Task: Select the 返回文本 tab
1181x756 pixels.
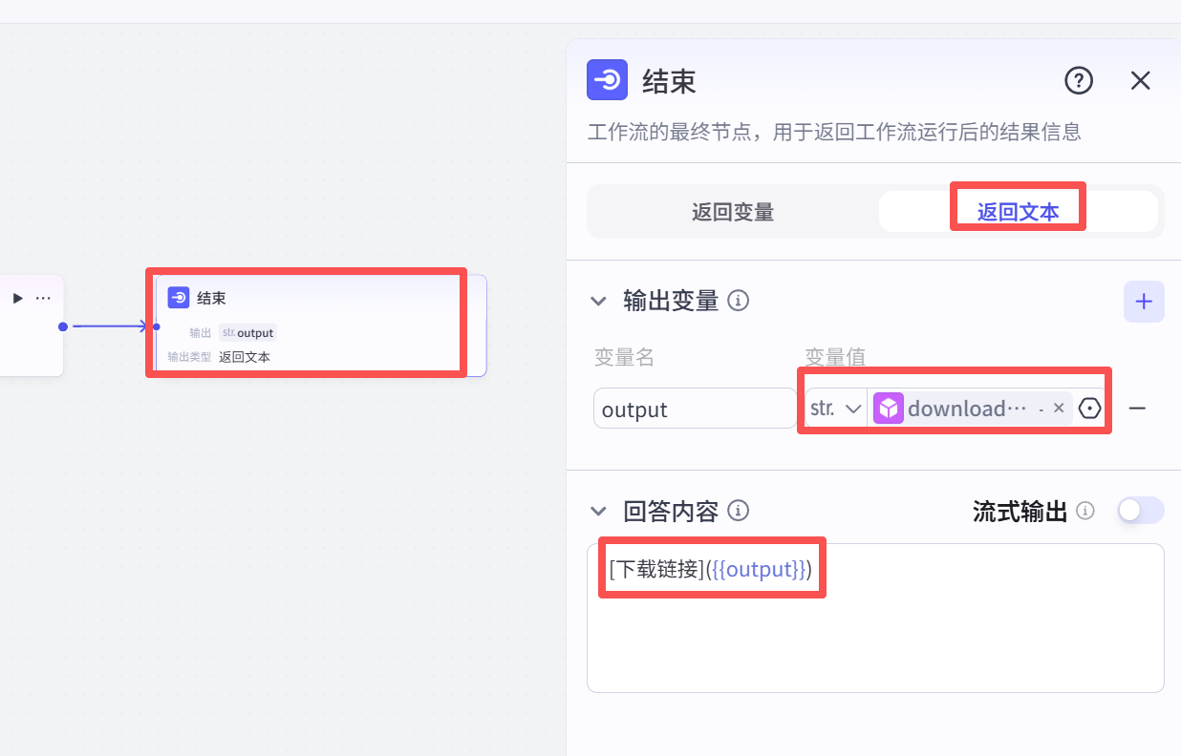Action: (x=1018, y=212)
